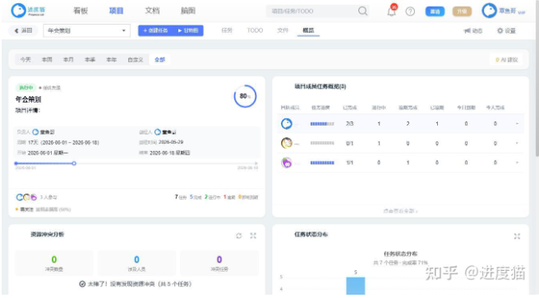539x298 pixels.
Task: Switch to the TODO tab
Action: pyautogui.click(x=255, y=30)
